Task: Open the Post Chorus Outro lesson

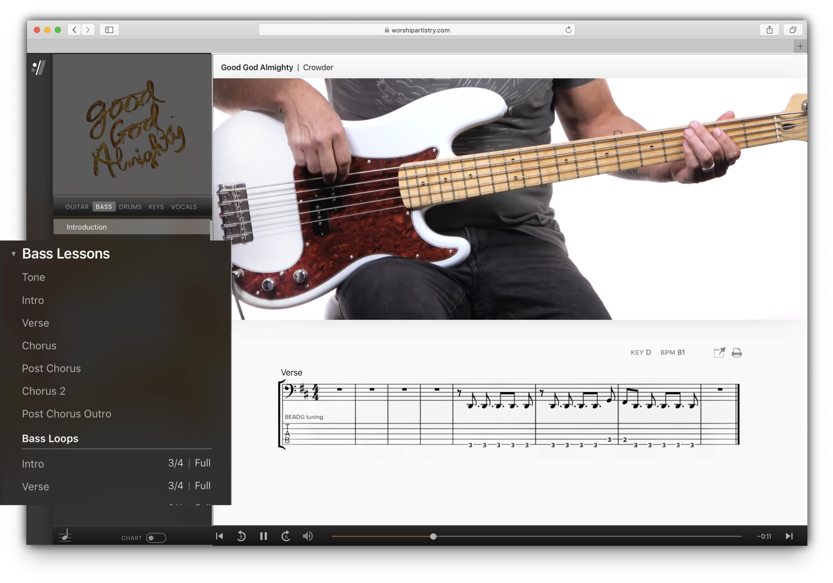Action: coord(67,414)
